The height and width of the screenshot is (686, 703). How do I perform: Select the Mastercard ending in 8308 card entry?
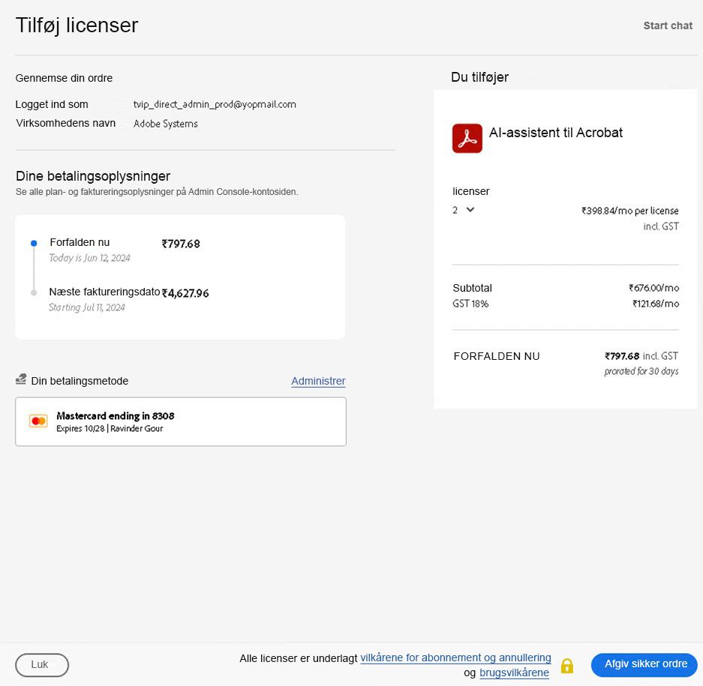tap(180, 421)
